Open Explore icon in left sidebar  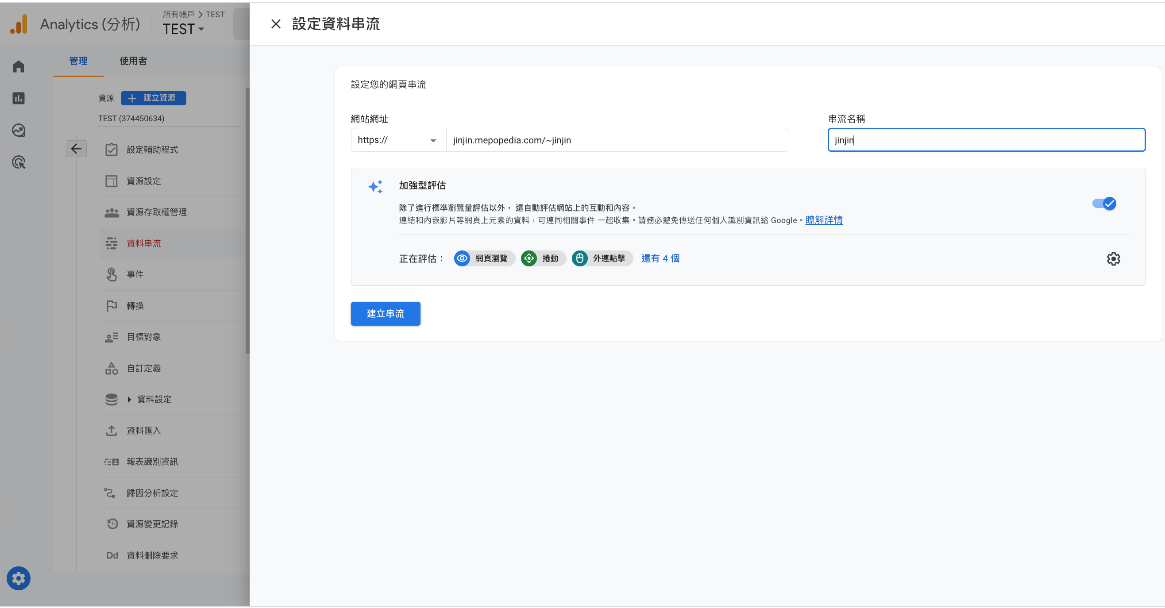(x=19, y=130)
